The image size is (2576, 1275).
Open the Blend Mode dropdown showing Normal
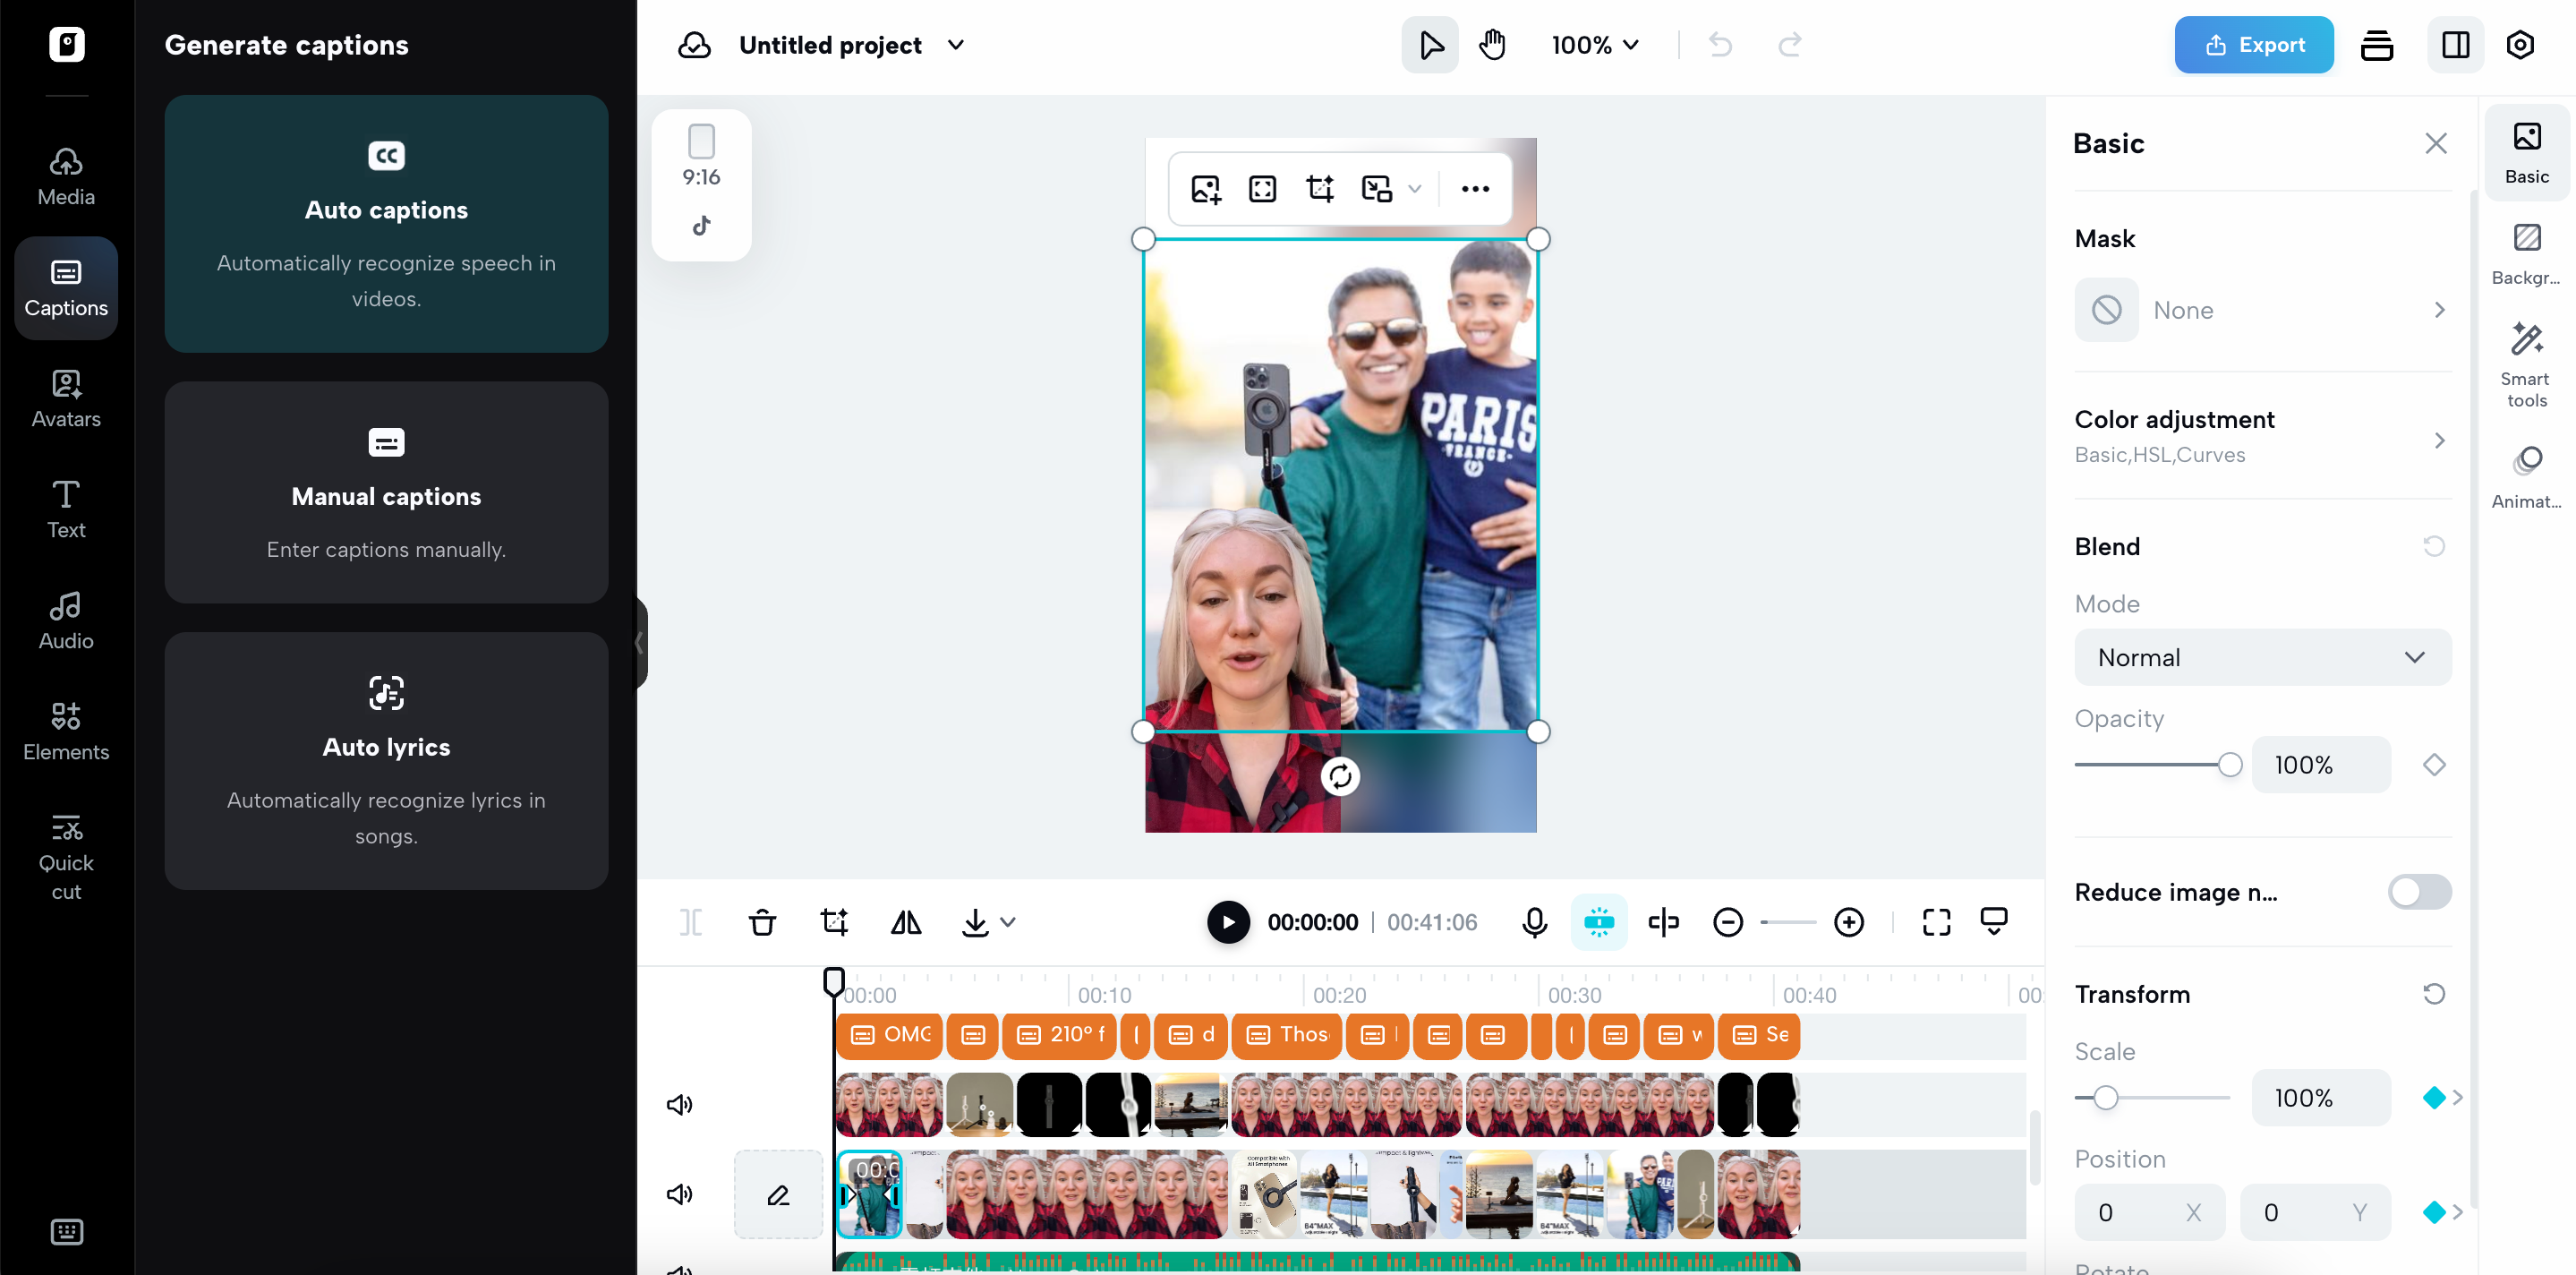click(x=2262, y=657)
